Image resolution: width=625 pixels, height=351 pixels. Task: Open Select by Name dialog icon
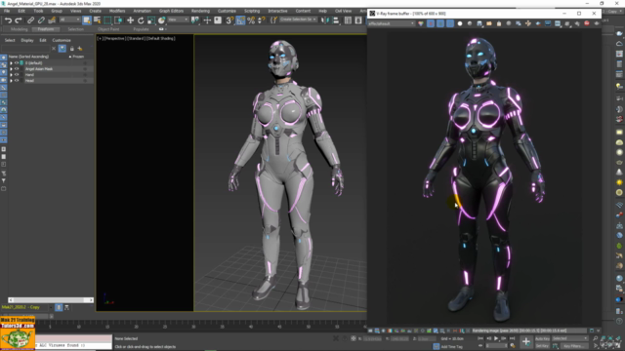[x=97, y=20]
